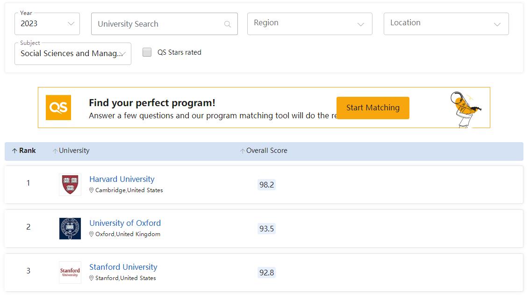Sort by Overall Score arrow

[242, 151]
